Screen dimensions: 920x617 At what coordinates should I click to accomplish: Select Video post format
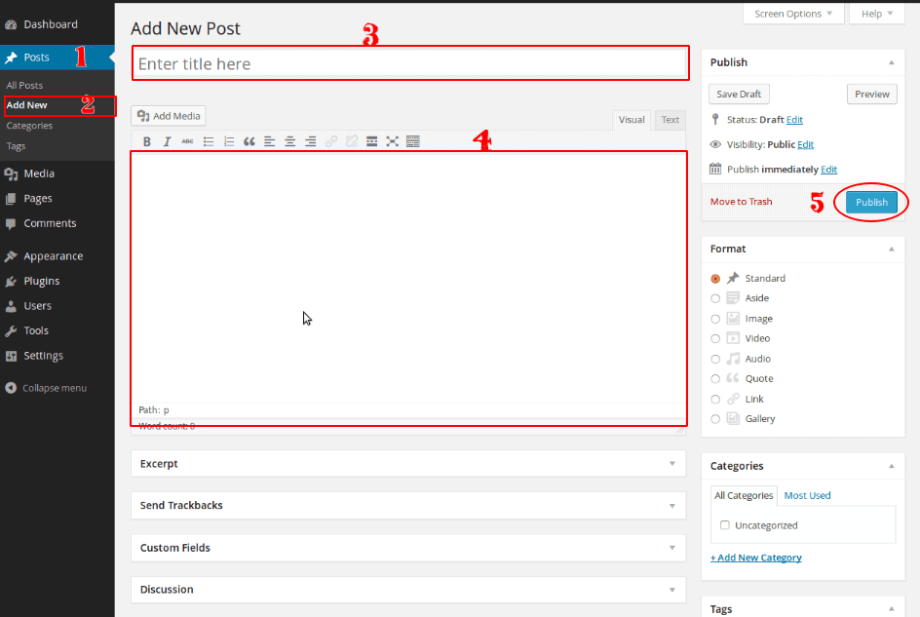point(715,339)
